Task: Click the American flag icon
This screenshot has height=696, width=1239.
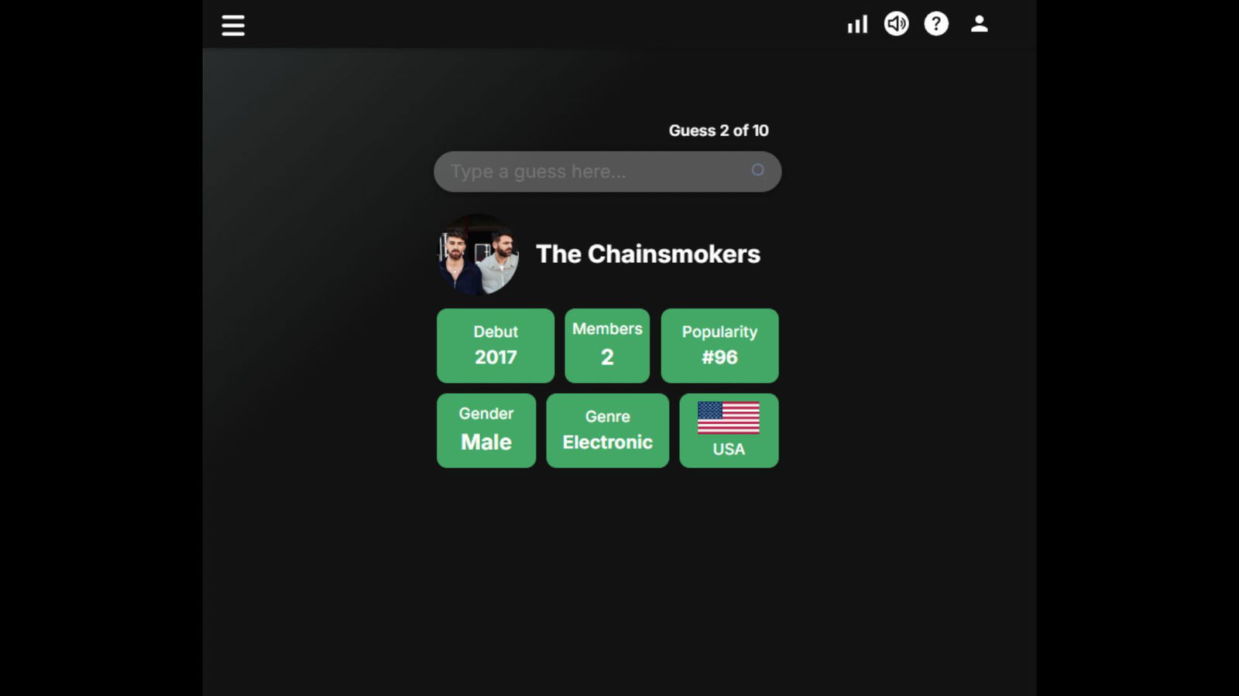Action: (729, 418)
